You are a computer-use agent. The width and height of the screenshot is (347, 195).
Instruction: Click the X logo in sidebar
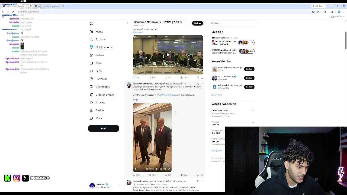click(x=91, y=24)
